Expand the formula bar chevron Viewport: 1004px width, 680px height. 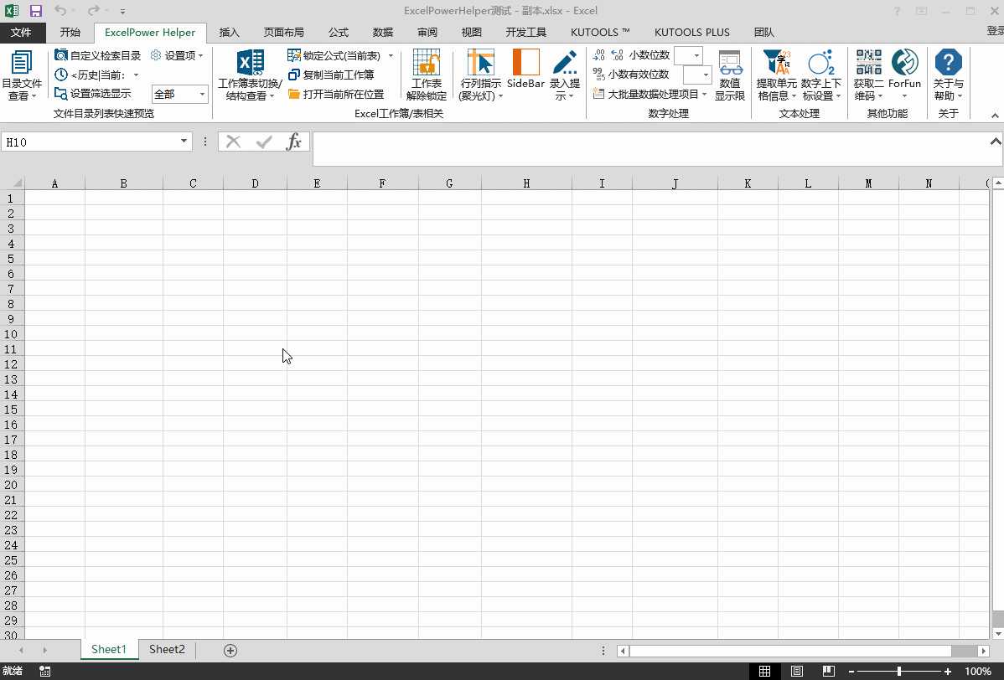(995, 142)
